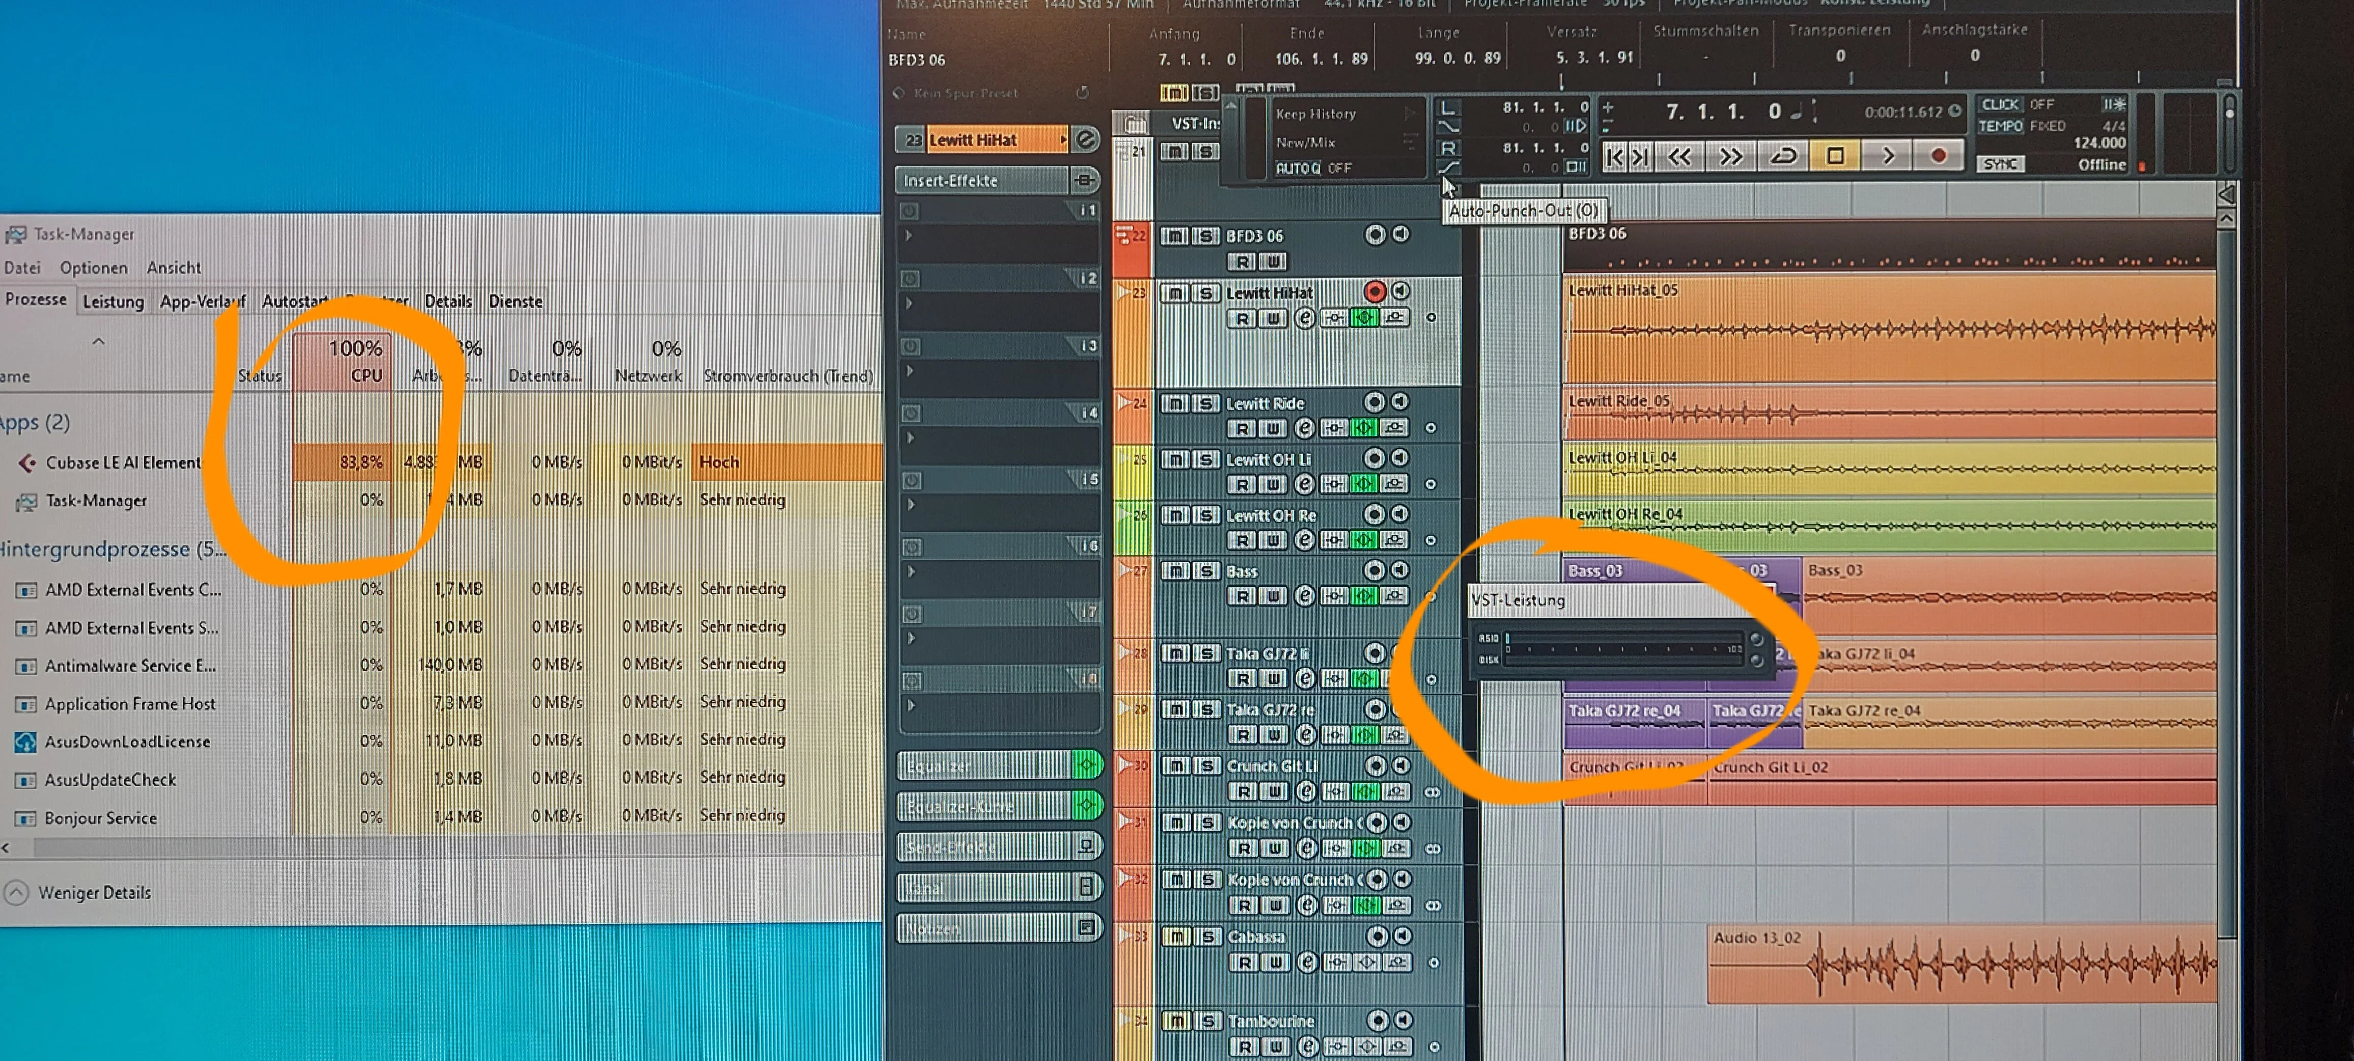2354x1061 pixels.
Task: Select the Antimalware Service process row
Action: tap(441, 664)
